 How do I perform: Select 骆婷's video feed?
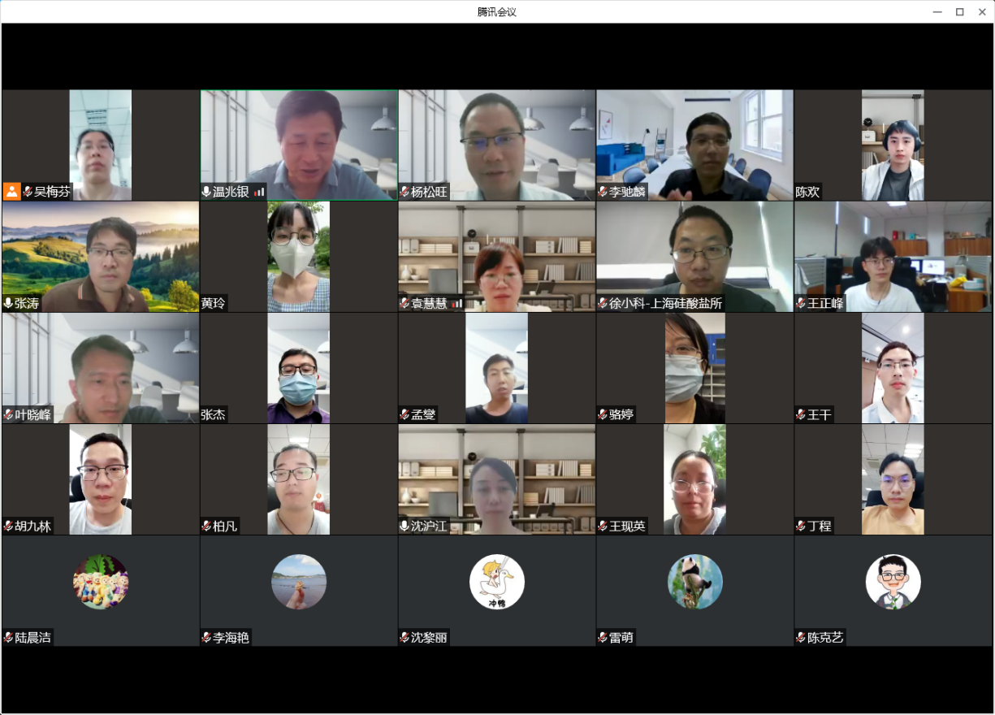695,368
